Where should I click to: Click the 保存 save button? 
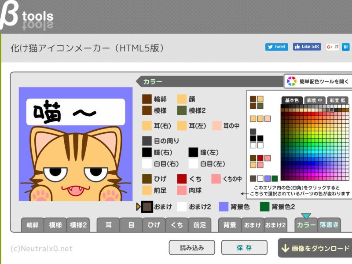click(x=244, y=248)
